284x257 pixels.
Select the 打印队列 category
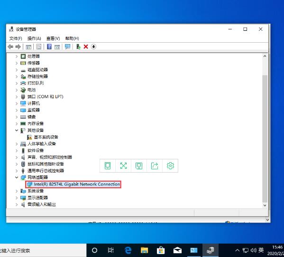36,83
